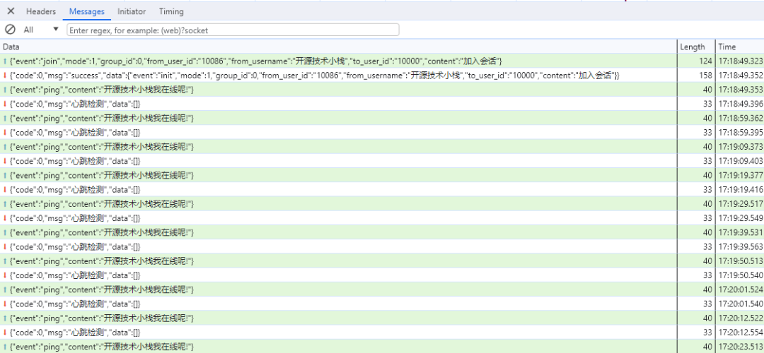Select the ping message sent at 17:19:19.377

[x=382, y=175]
